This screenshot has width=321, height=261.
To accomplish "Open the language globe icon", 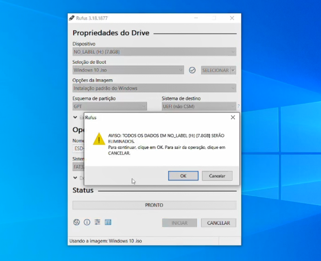I will 76,222.
